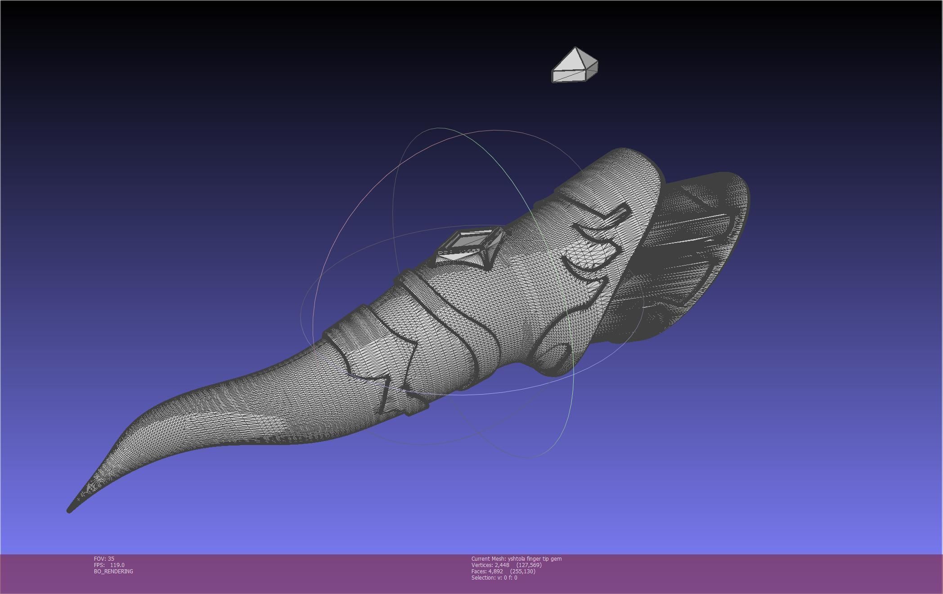Click the Faces: 4,892 count line
The height and width of the screenshot is (594, 943).
tap(503, 571)
